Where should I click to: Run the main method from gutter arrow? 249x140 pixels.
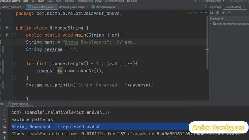7,35
